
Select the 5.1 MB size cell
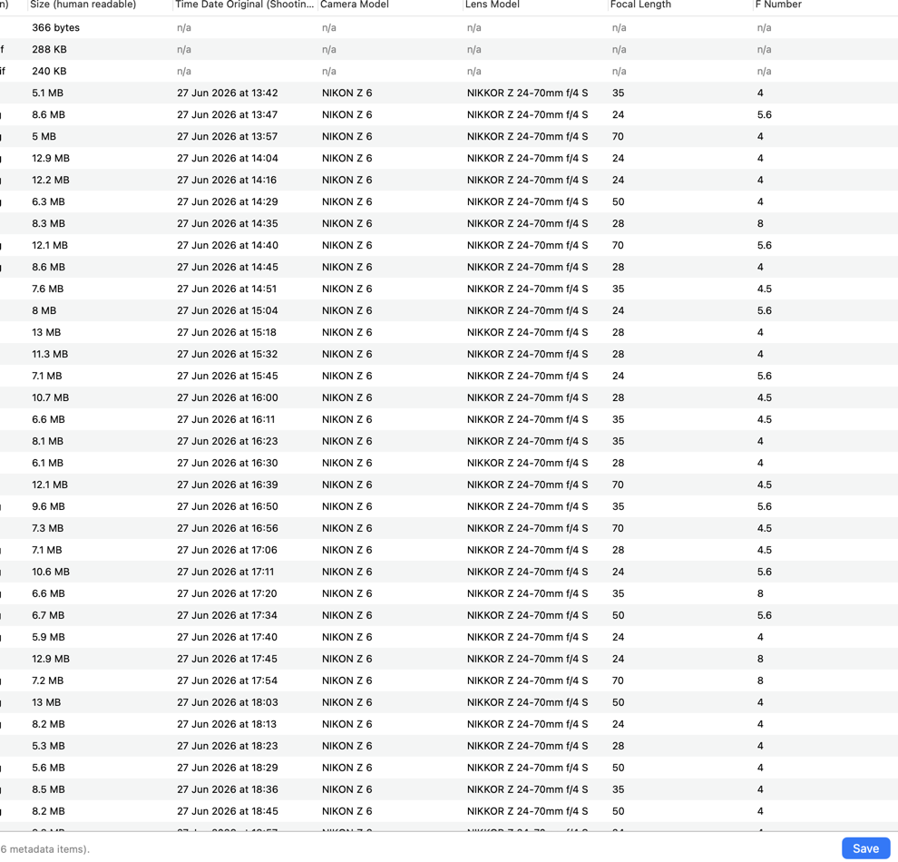click(x=47, y=93)
